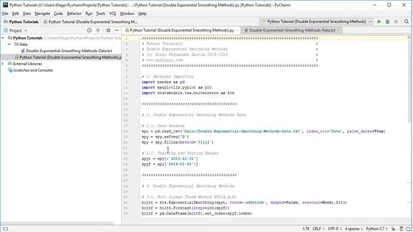The width and height of the screenshot is (413, 232).
Task: Open the Navigate menu
Action: pos(42,14)
